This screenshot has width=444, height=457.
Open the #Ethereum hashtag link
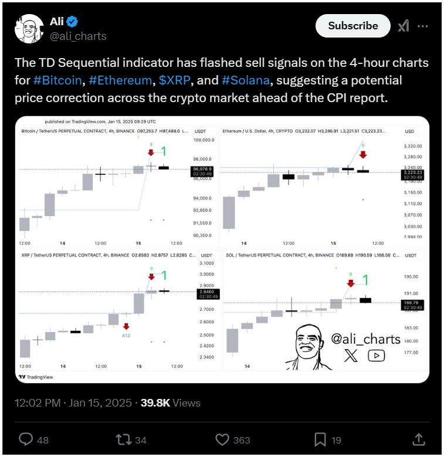click(x=120, y=80)
